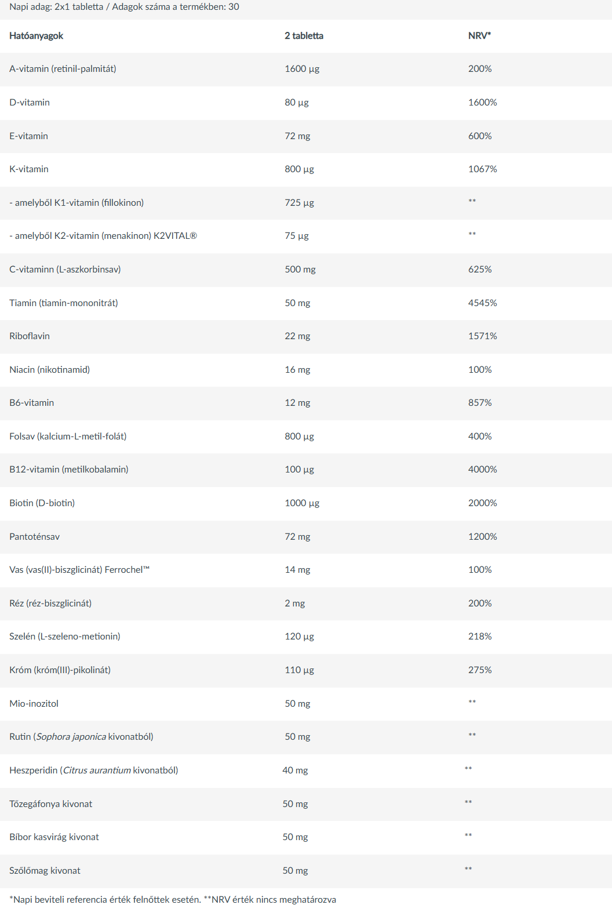The width and height of the screenshot is (612, 912).
Task: Click the 2 tabletta column header
Action: click(x=304, y=36)
